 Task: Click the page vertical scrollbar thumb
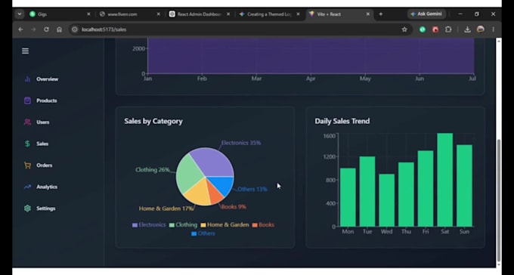click(x=499, y=200)
